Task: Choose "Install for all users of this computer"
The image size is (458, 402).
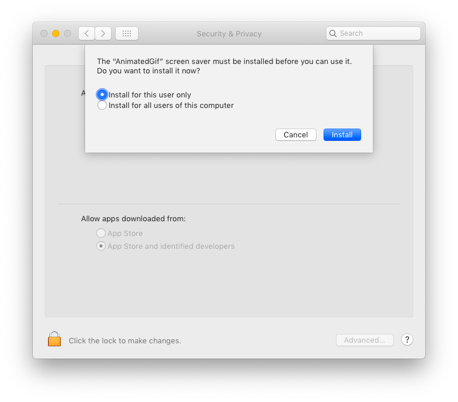Action: point(102,106)
